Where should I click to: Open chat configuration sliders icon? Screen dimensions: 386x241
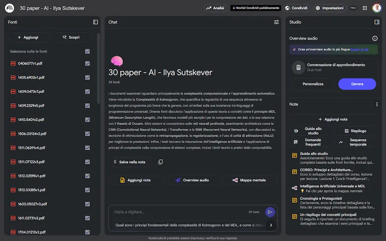click(276, 22)
